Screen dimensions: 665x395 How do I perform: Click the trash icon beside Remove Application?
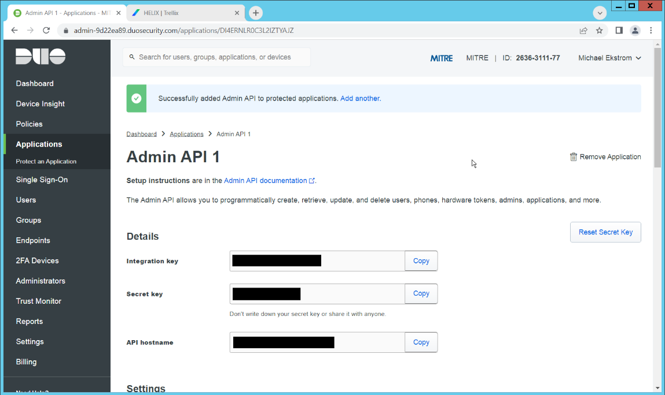[x=573, y=157]
